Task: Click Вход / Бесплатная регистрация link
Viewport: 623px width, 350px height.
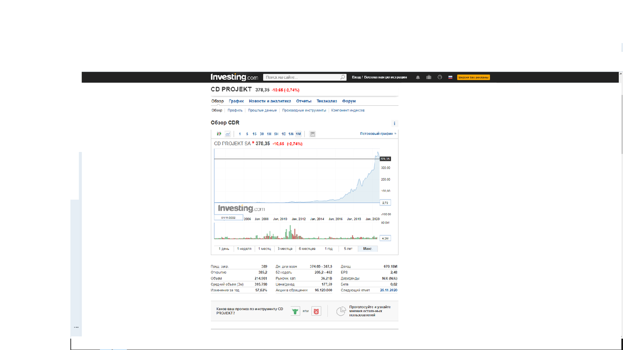Action: pos(380,77)
